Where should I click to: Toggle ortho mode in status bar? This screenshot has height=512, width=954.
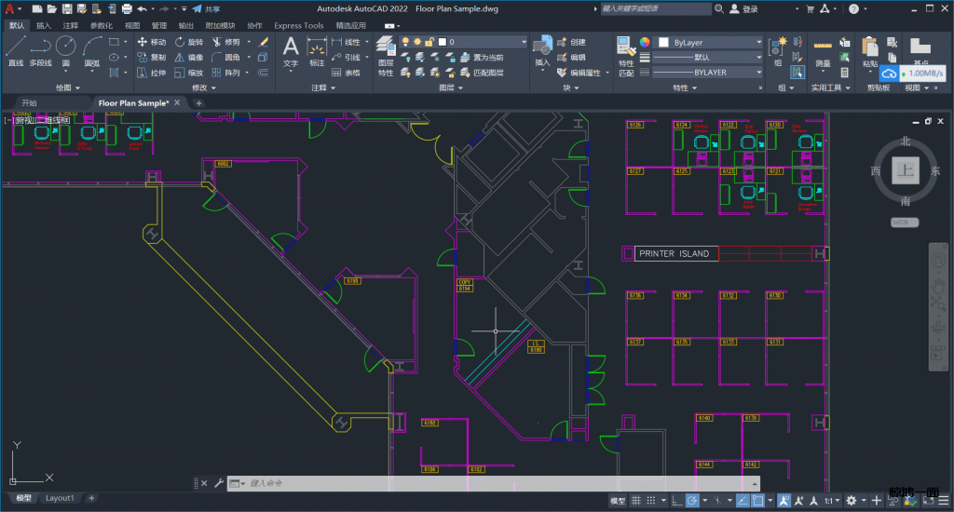click(x=675, y=501)
